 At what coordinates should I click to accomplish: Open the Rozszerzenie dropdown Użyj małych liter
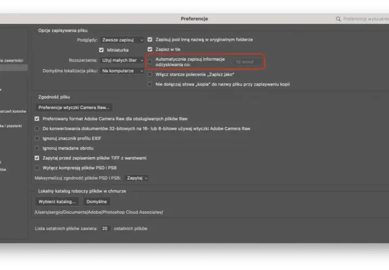pos(122,60)
